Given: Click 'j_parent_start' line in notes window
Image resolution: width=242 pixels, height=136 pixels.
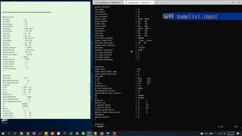Looking at the screenshot, I should click(x=17, y=116).
